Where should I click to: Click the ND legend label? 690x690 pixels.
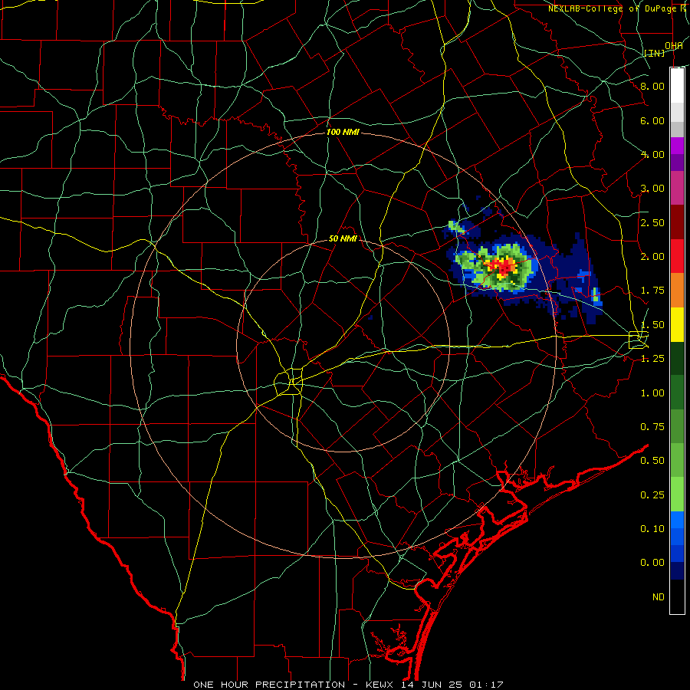click(x=659, y=597)
